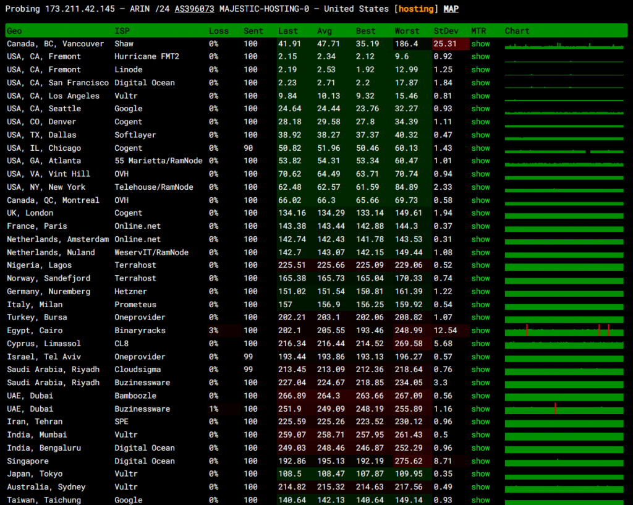Show MTR for Nuland WeservIT row
This screenshot has height=505, width=633.
[x=480, y=252]
